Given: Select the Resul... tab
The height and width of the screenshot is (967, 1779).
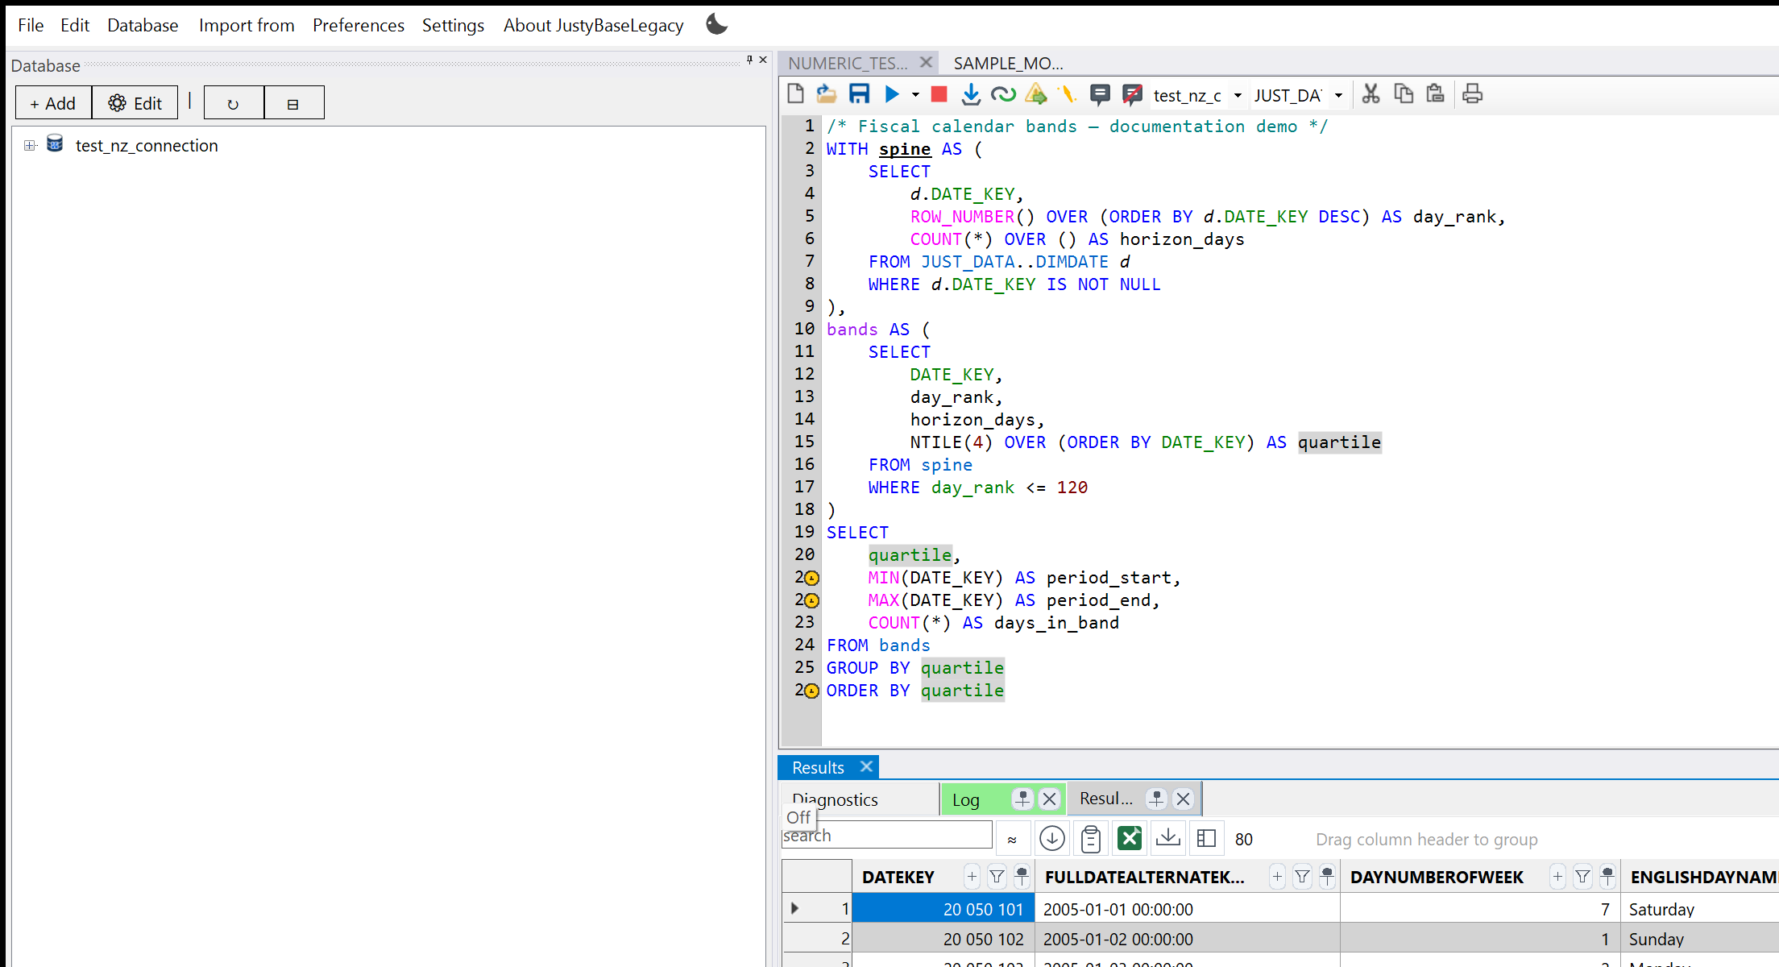Looking at the screenshot, I should click(1106, 799).
